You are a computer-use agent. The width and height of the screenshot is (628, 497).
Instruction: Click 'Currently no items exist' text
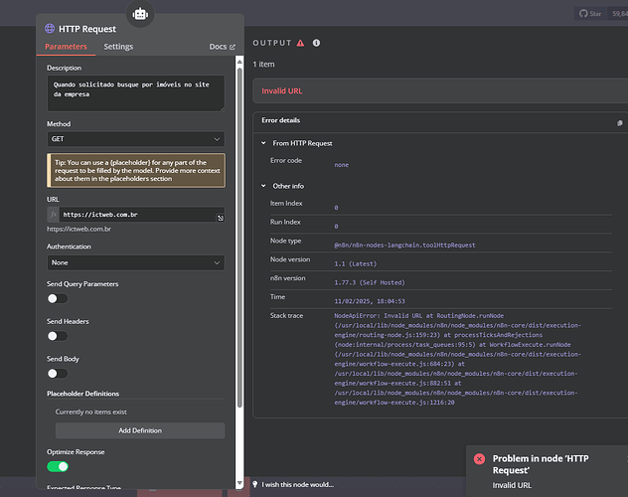click(x=90, y=413)
